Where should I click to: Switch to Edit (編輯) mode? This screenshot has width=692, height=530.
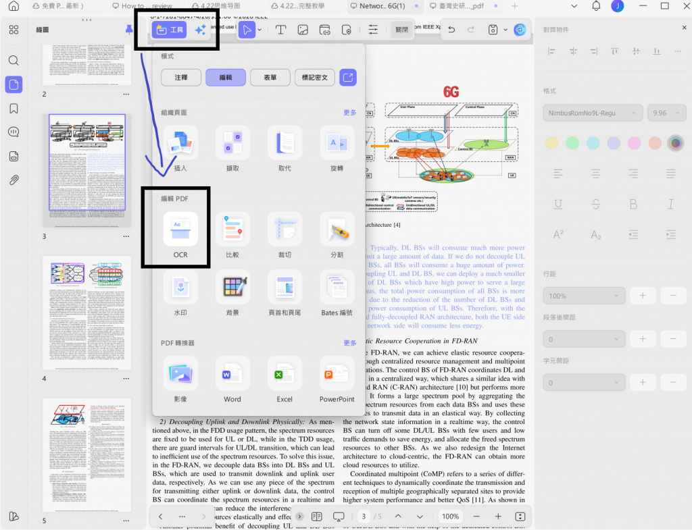click(226, 78)
